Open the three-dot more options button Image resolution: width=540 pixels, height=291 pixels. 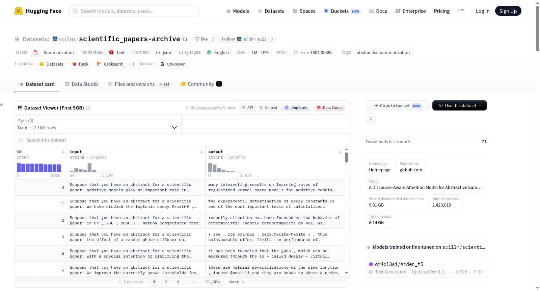pos(371,118)
